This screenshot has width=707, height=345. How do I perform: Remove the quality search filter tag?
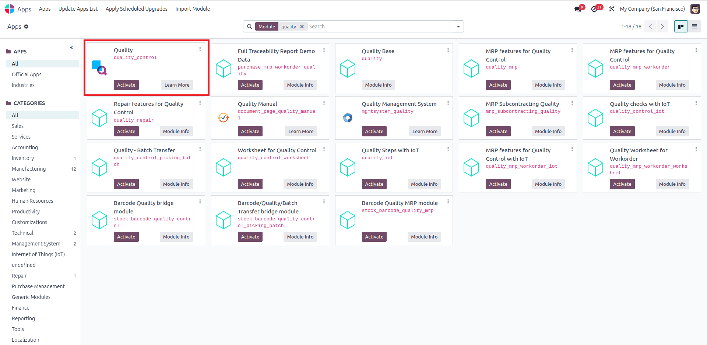click(302, 26)
